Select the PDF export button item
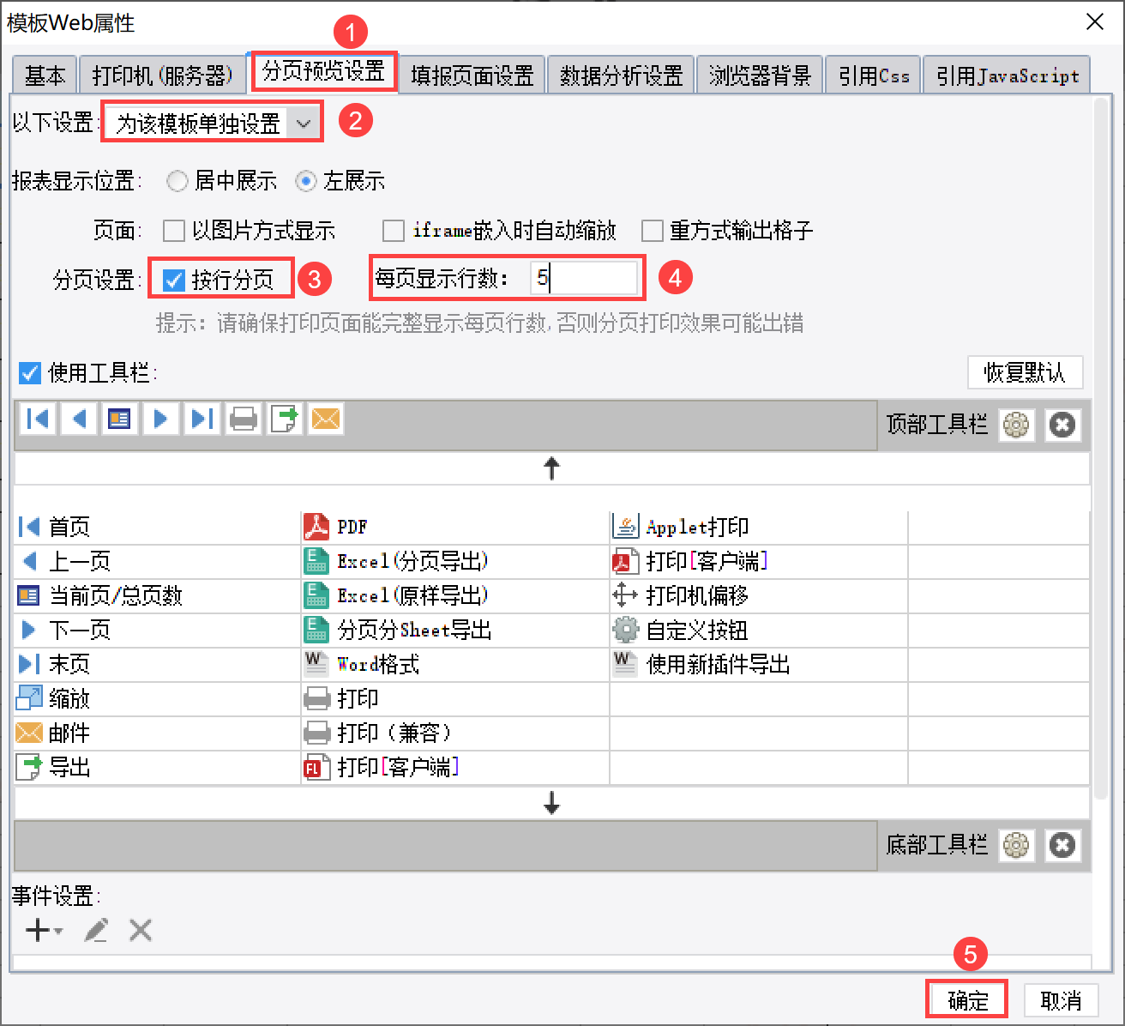The image size is (1125, 1026). (352, 527)
